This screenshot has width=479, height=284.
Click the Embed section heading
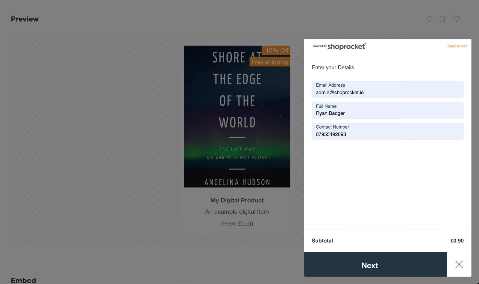coord(23,280)
